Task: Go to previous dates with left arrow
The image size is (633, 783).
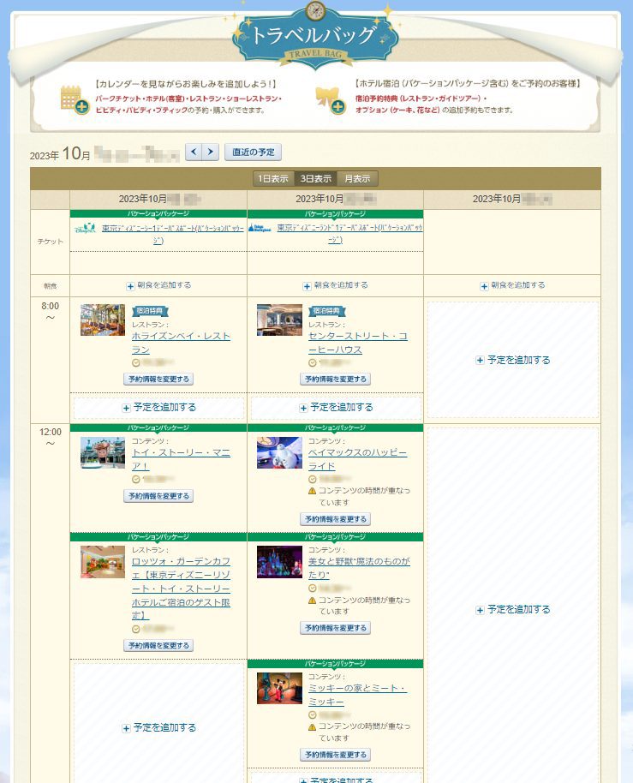Action: (x=194, y=152)
